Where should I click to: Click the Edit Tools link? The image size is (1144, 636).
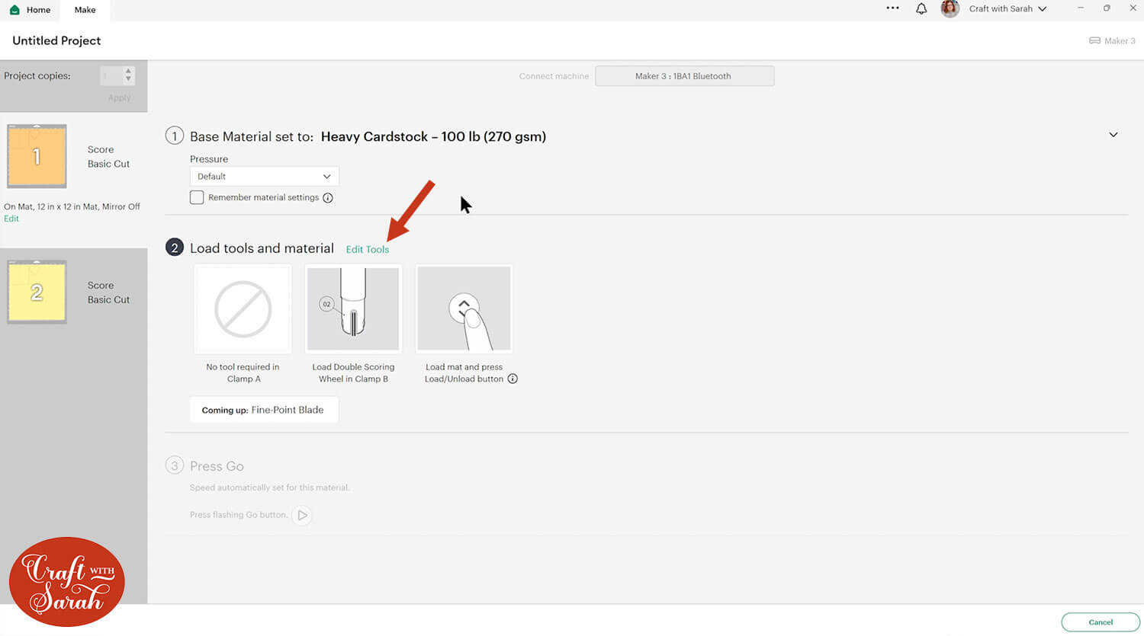(x=368, y=249)
